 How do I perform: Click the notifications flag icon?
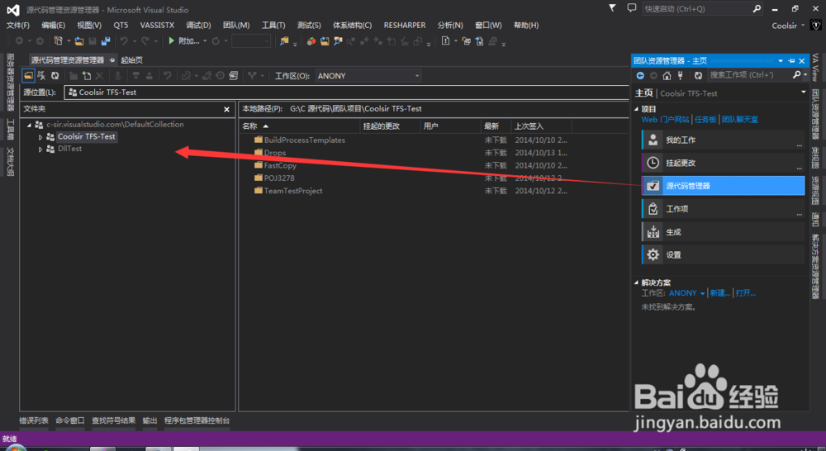point(612,8)
